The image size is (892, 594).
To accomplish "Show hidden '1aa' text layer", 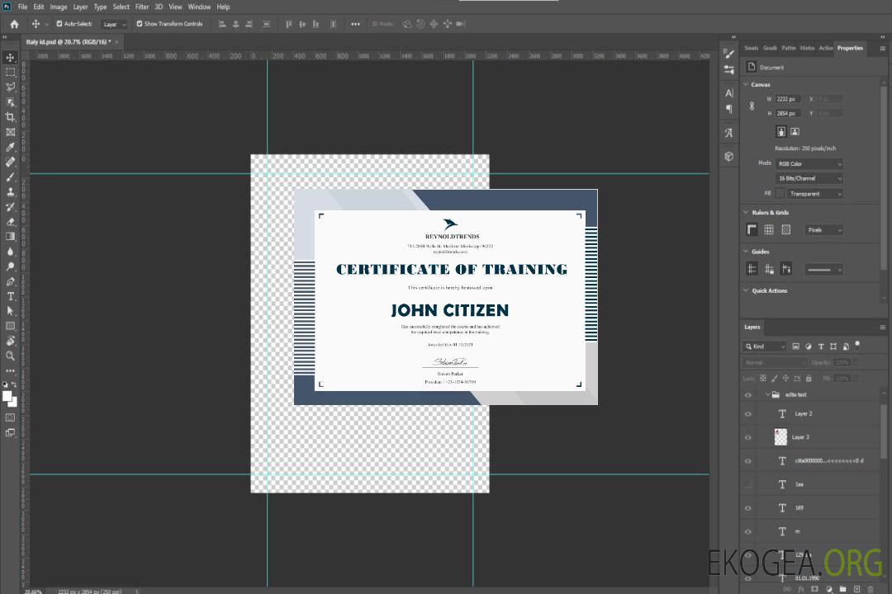I will (748, 484).
